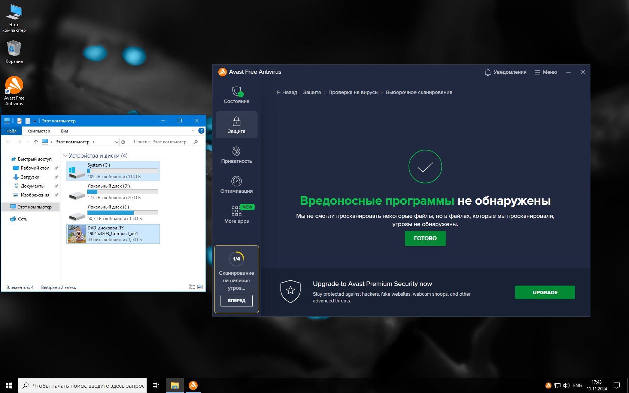
Task: Open the Приватность privacy section
Action: pyautogui.click(x=236, y=155)
